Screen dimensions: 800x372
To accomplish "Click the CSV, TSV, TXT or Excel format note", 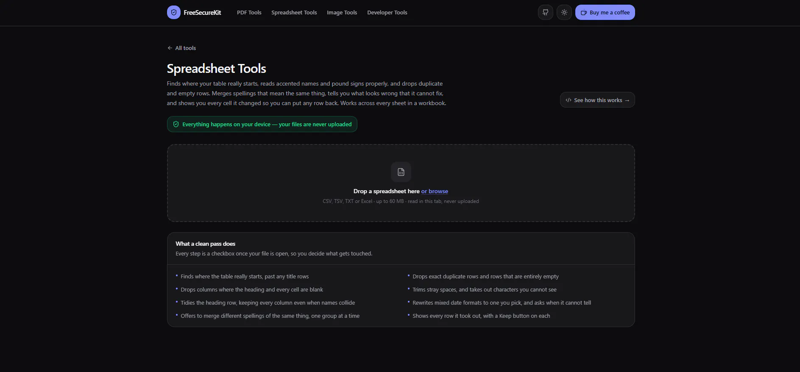I will [x=401, y=201].
